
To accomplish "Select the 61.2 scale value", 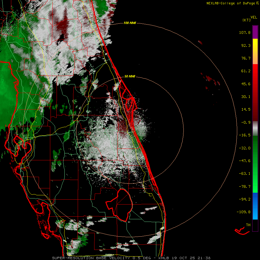I will pos(246,71).
